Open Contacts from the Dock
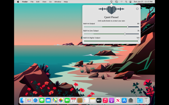 click(x=80, y=101)
